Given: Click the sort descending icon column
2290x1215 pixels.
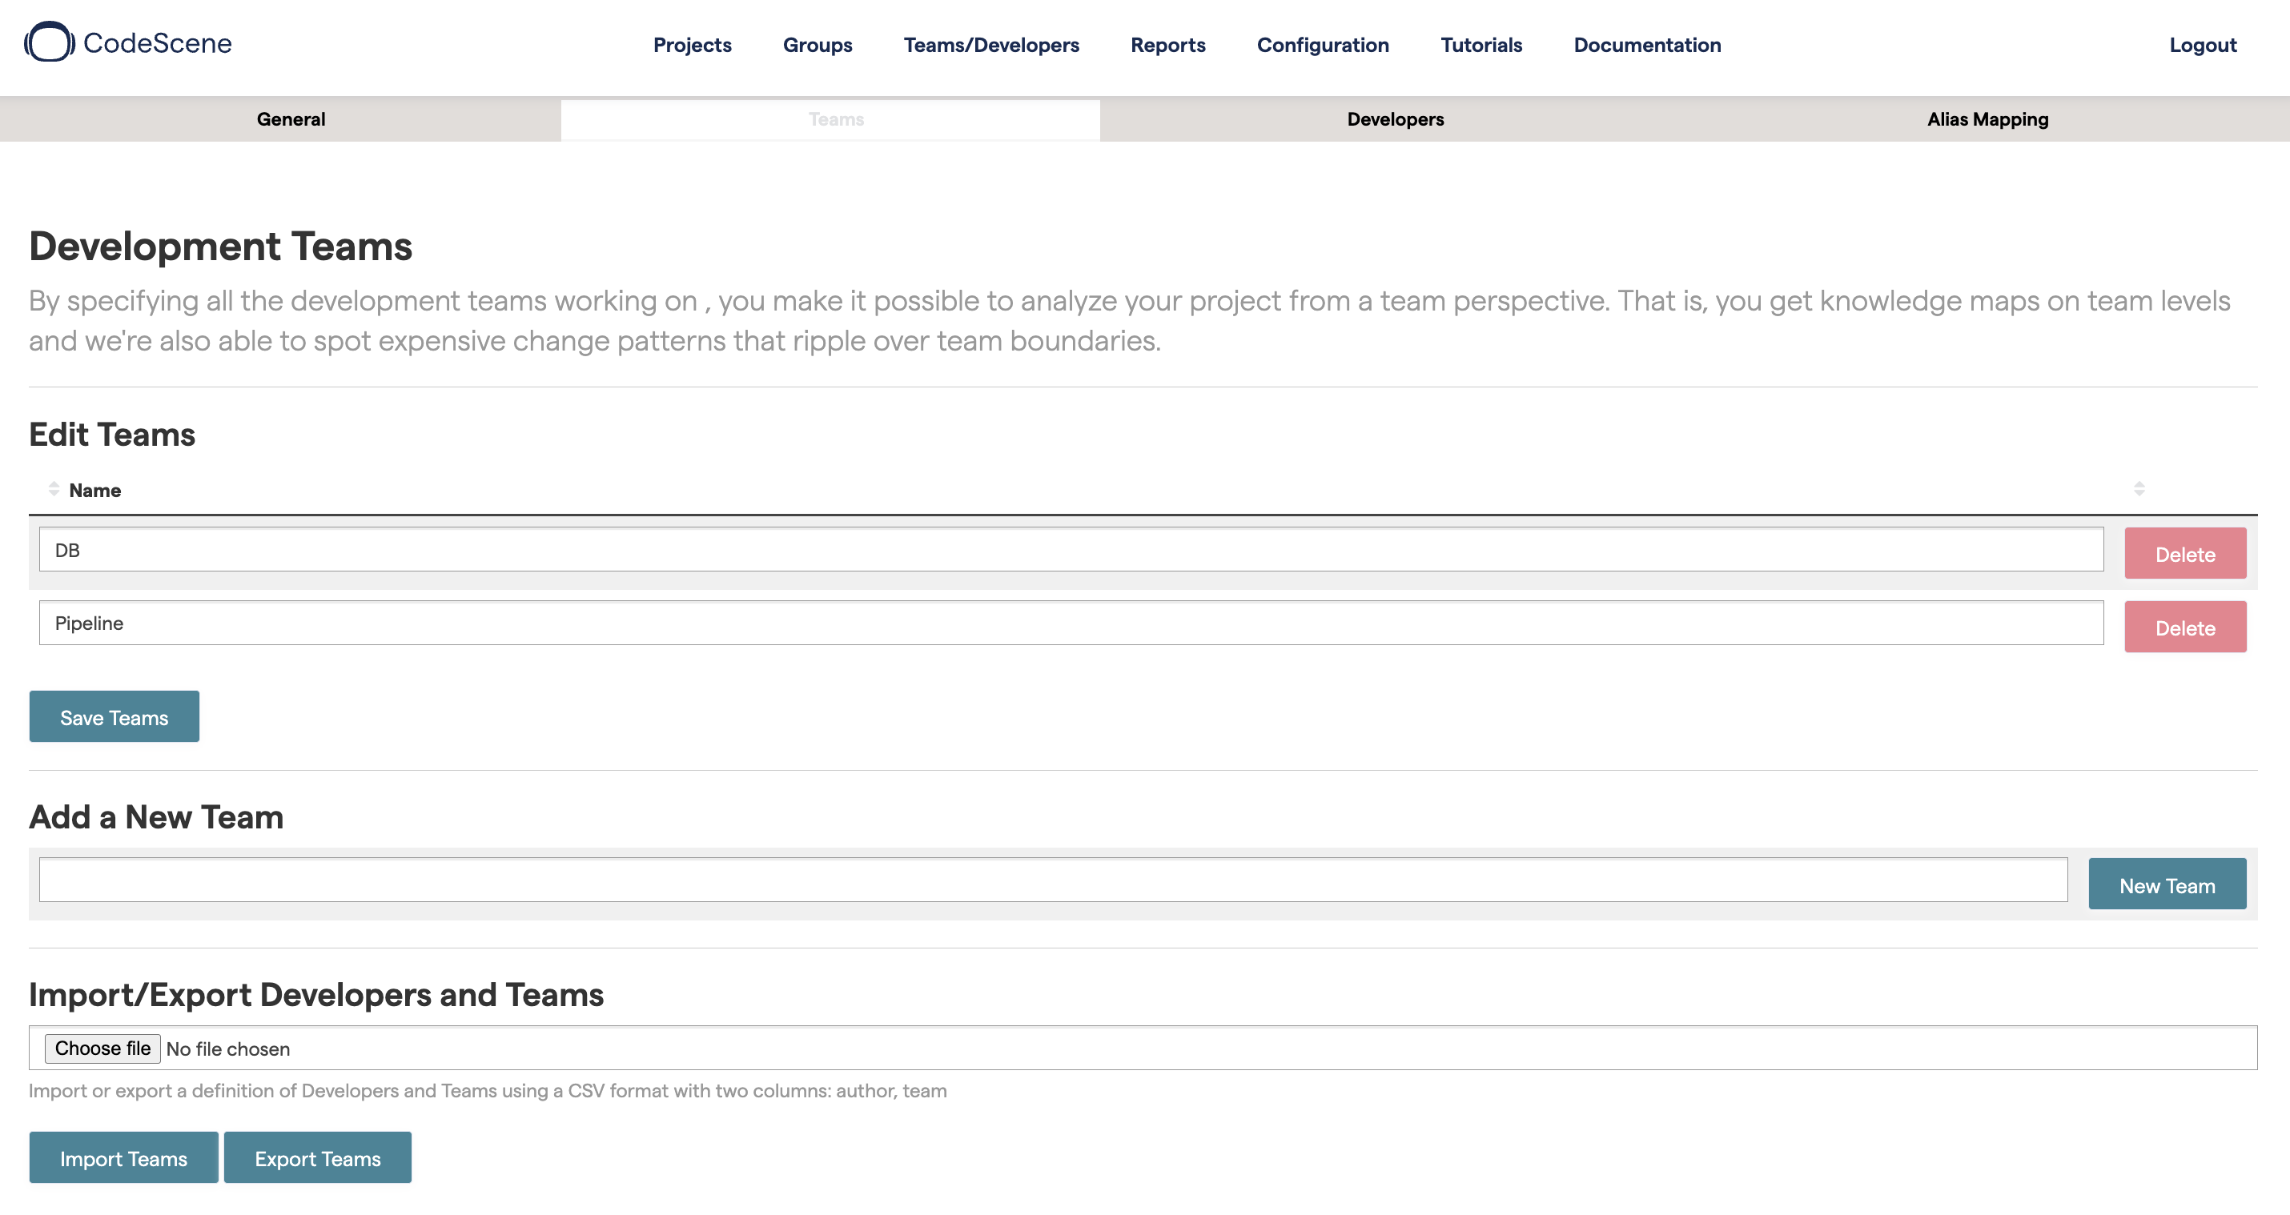Looking at the screenshot, I should tap(51, 495).
